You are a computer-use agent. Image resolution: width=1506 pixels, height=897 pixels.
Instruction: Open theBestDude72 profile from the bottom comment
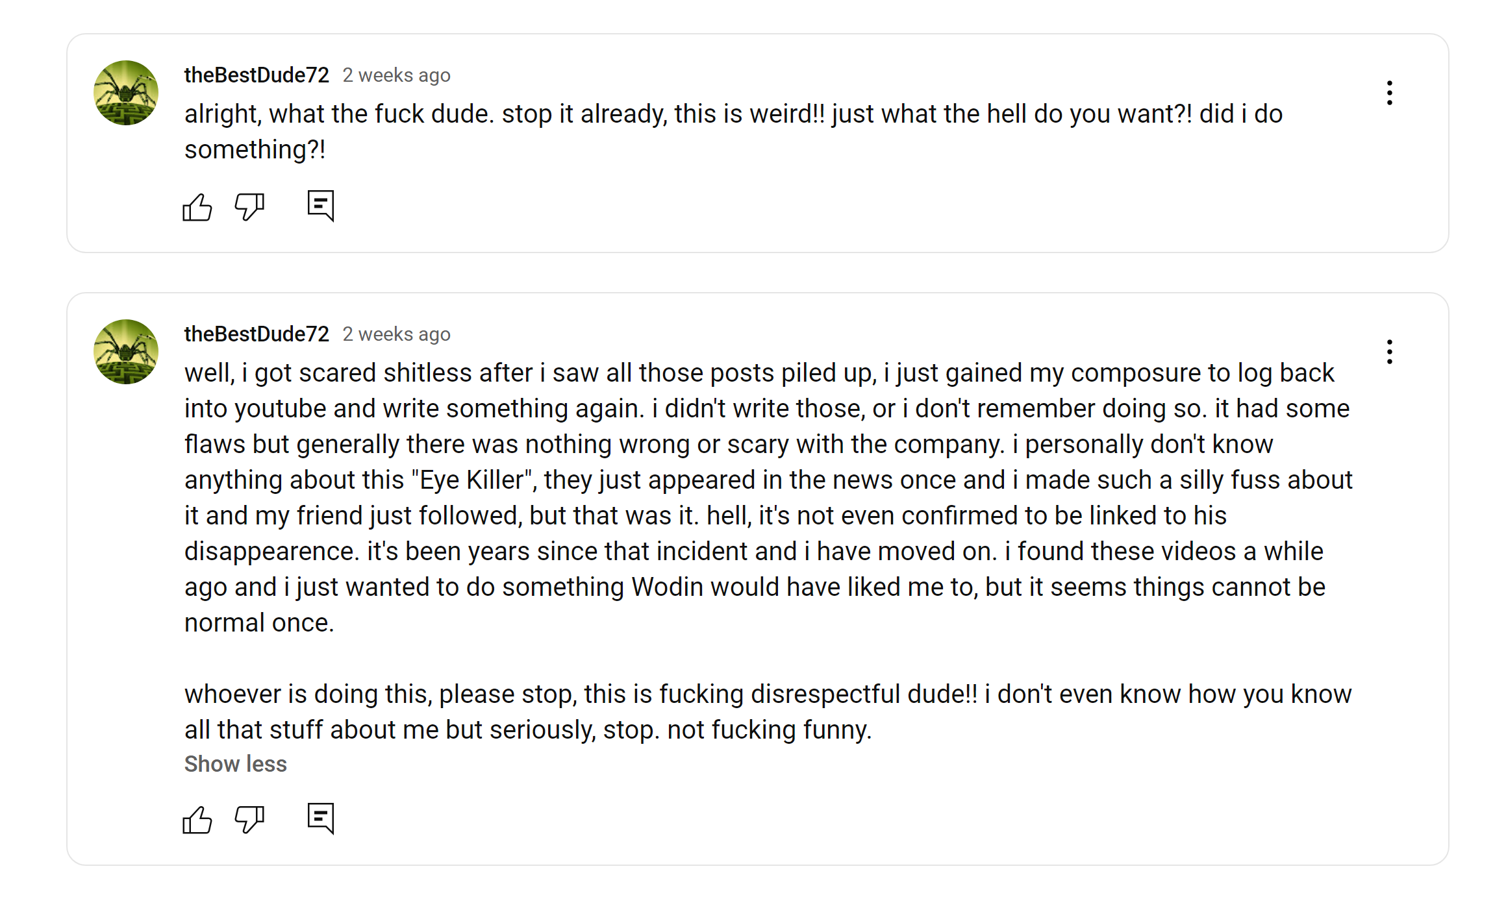coord(257,334)
